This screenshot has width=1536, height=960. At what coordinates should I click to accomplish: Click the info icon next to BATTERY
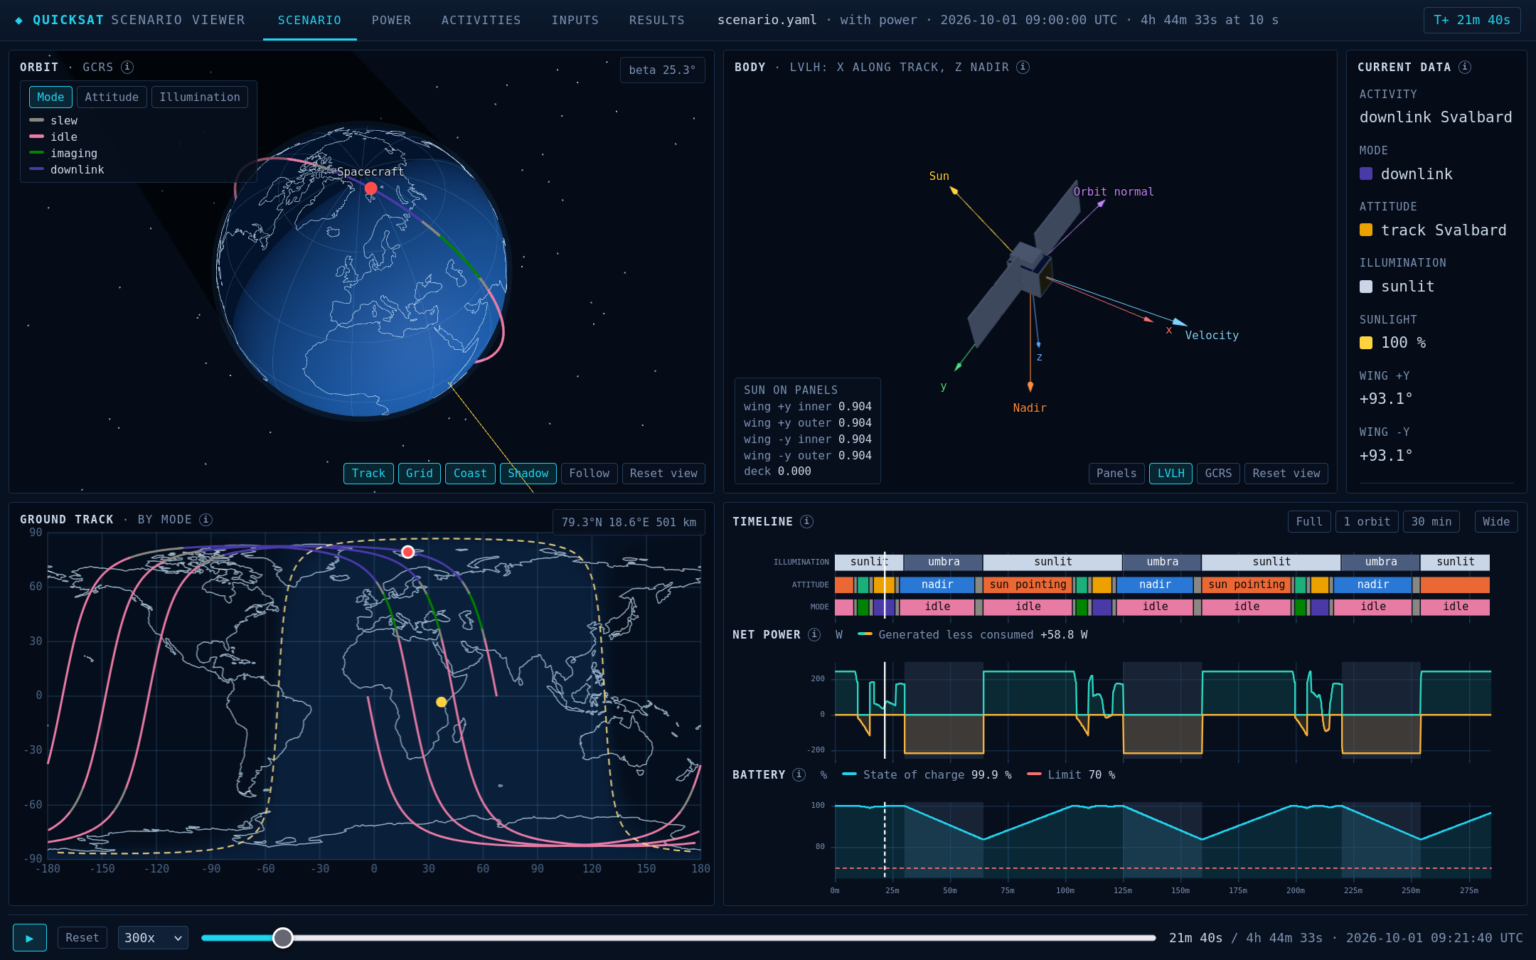point(799,774)
